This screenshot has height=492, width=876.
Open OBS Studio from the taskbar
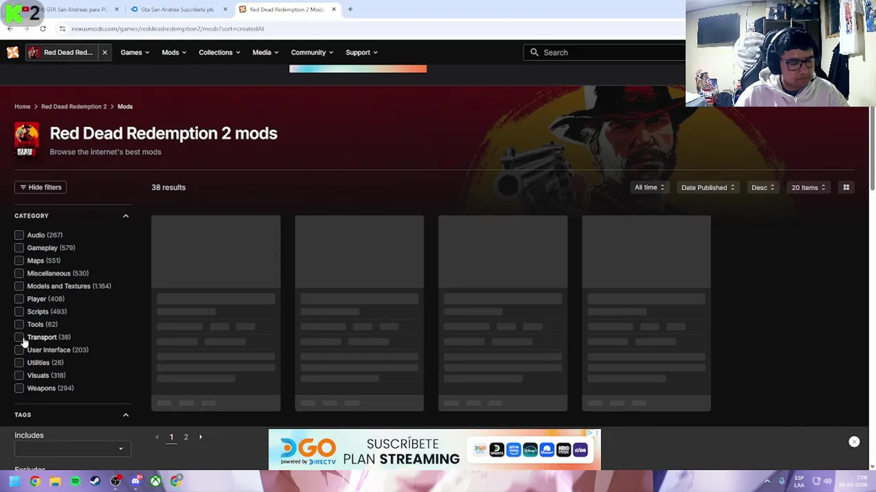coord(116,482)
